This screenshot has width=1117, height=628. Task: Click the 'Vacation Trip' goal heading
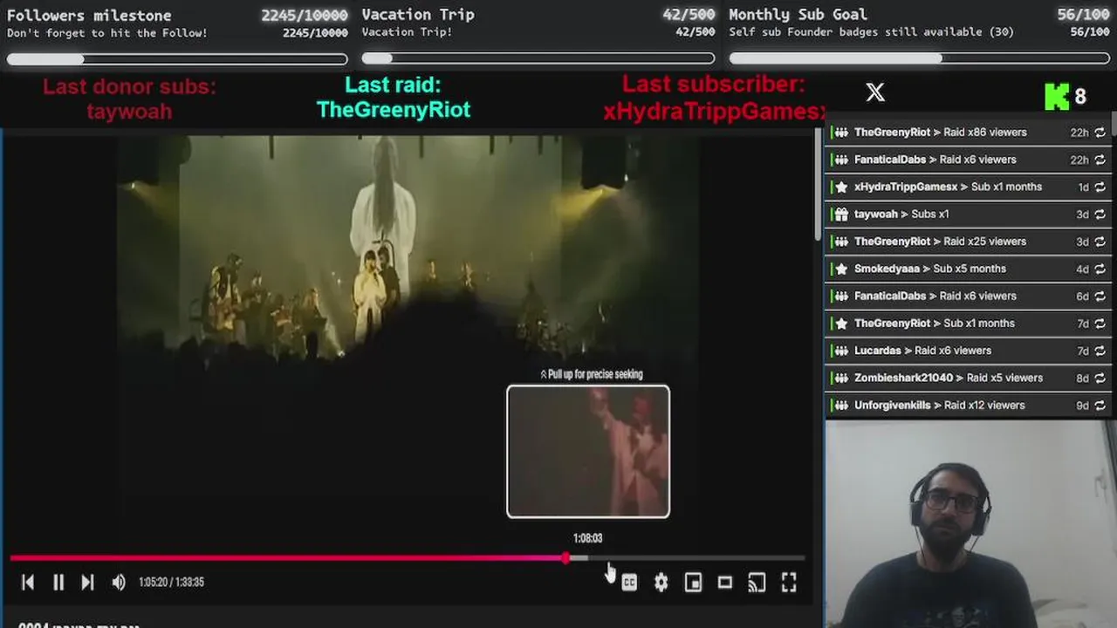coord(418,14)
